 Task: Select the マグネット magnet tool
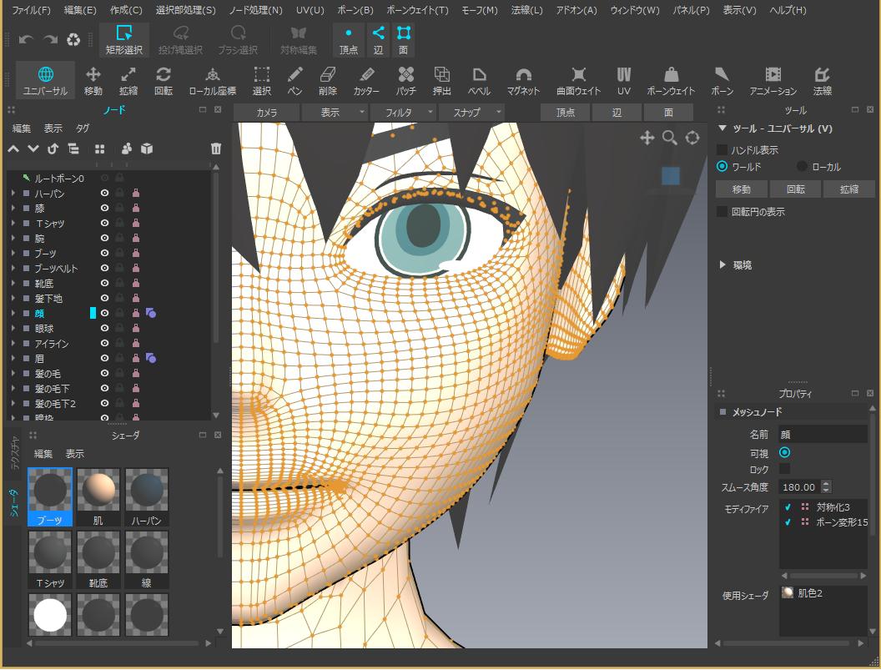click(523, 80)
